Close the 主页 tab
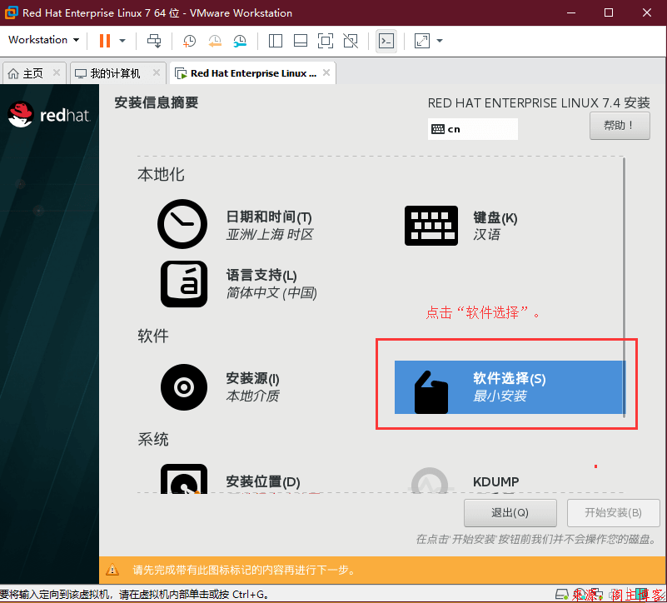 pyautogui.click(x=56, y=72)
